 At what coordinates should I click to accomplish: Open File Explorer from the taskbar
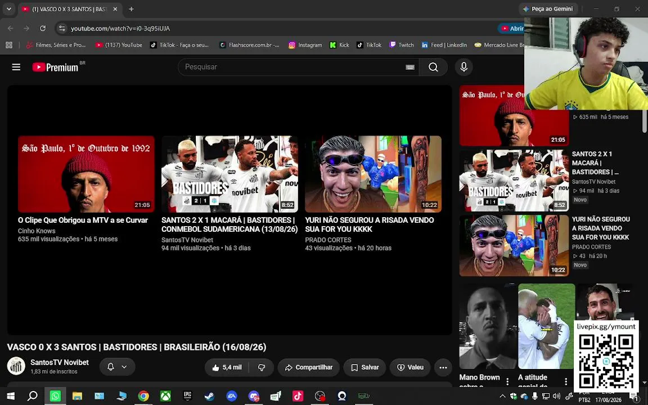click(x=77, y=397)
